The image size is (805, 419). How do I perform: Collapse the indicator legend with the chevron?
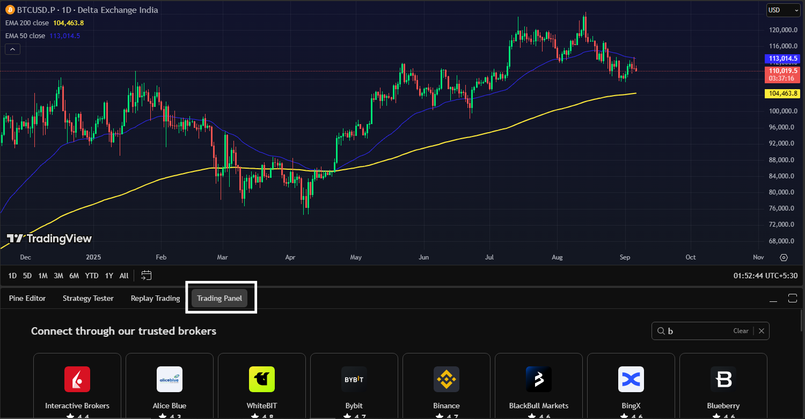point(12,48)
